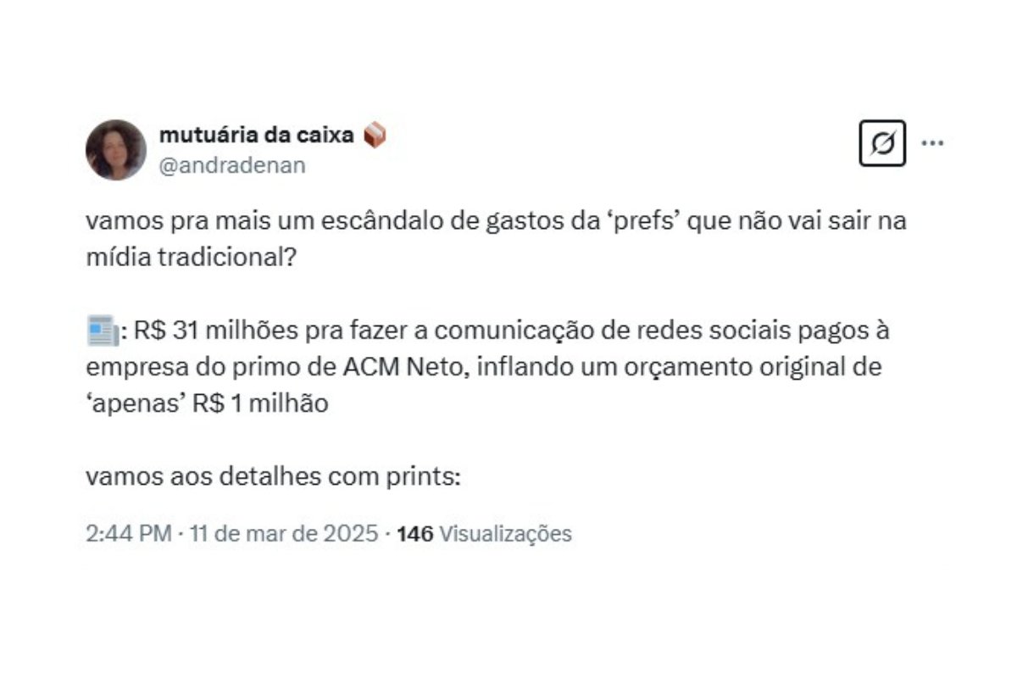Open the three-dot more options menu
This screenshot has height=678, width=1017.
[x=932, y=142]
